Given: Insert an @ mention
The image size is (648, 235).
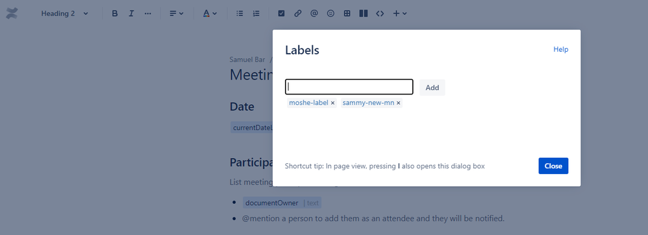Looking at the screenshot, I should (x=314, y=13).
